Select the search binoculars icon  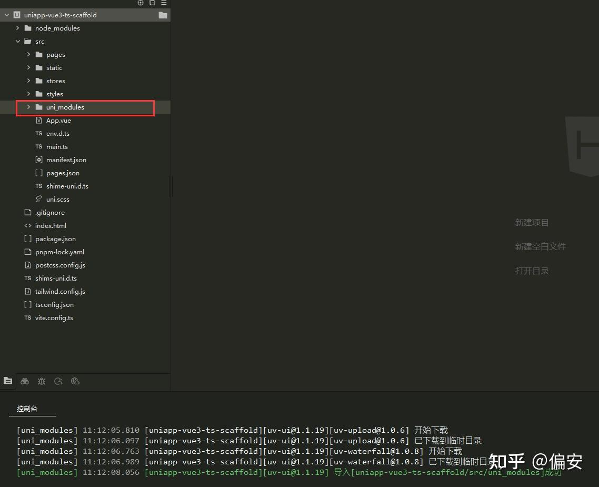click(x=25, y=381)
